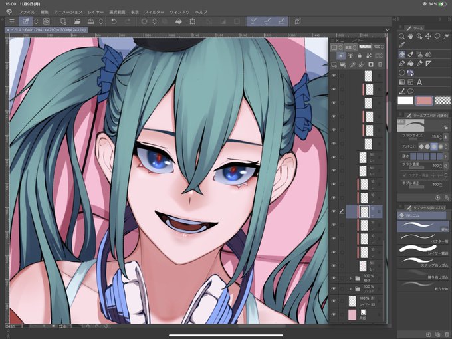Select the イラスト640 canvas tab
The height and width of the screenshot is (339, 452).
(47, 30)
